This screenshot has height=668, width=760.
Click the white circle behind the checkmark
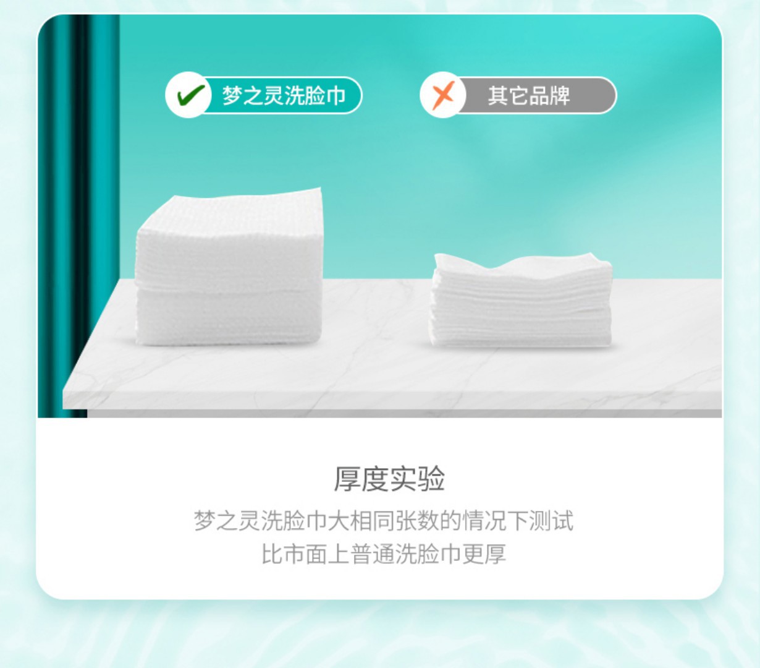coord(189,95)
